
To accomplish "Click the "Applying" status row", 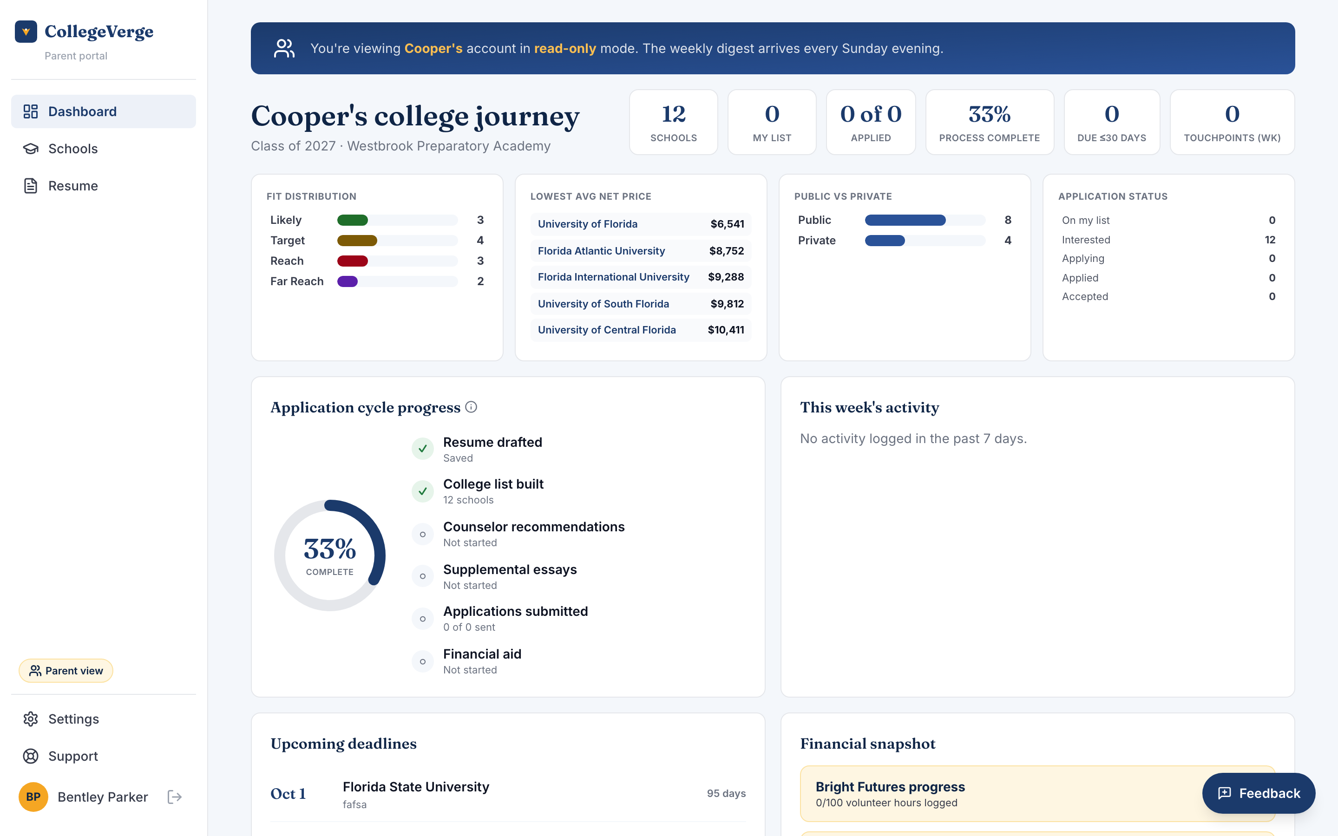I will pyautogui.click(x=1169, y=258).
